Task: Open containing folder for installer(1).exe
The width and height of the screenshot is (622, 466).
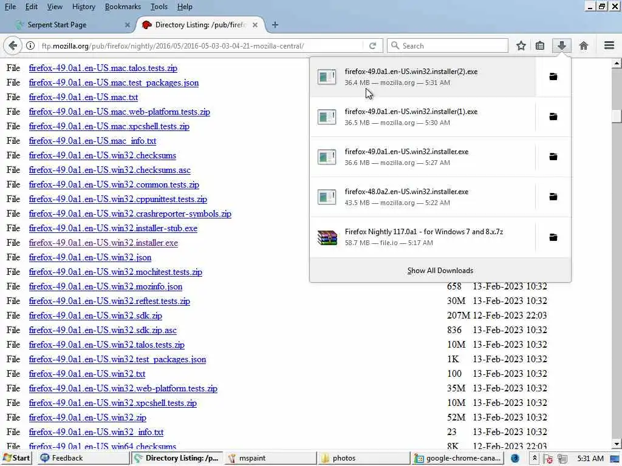Action: [553, 116]
